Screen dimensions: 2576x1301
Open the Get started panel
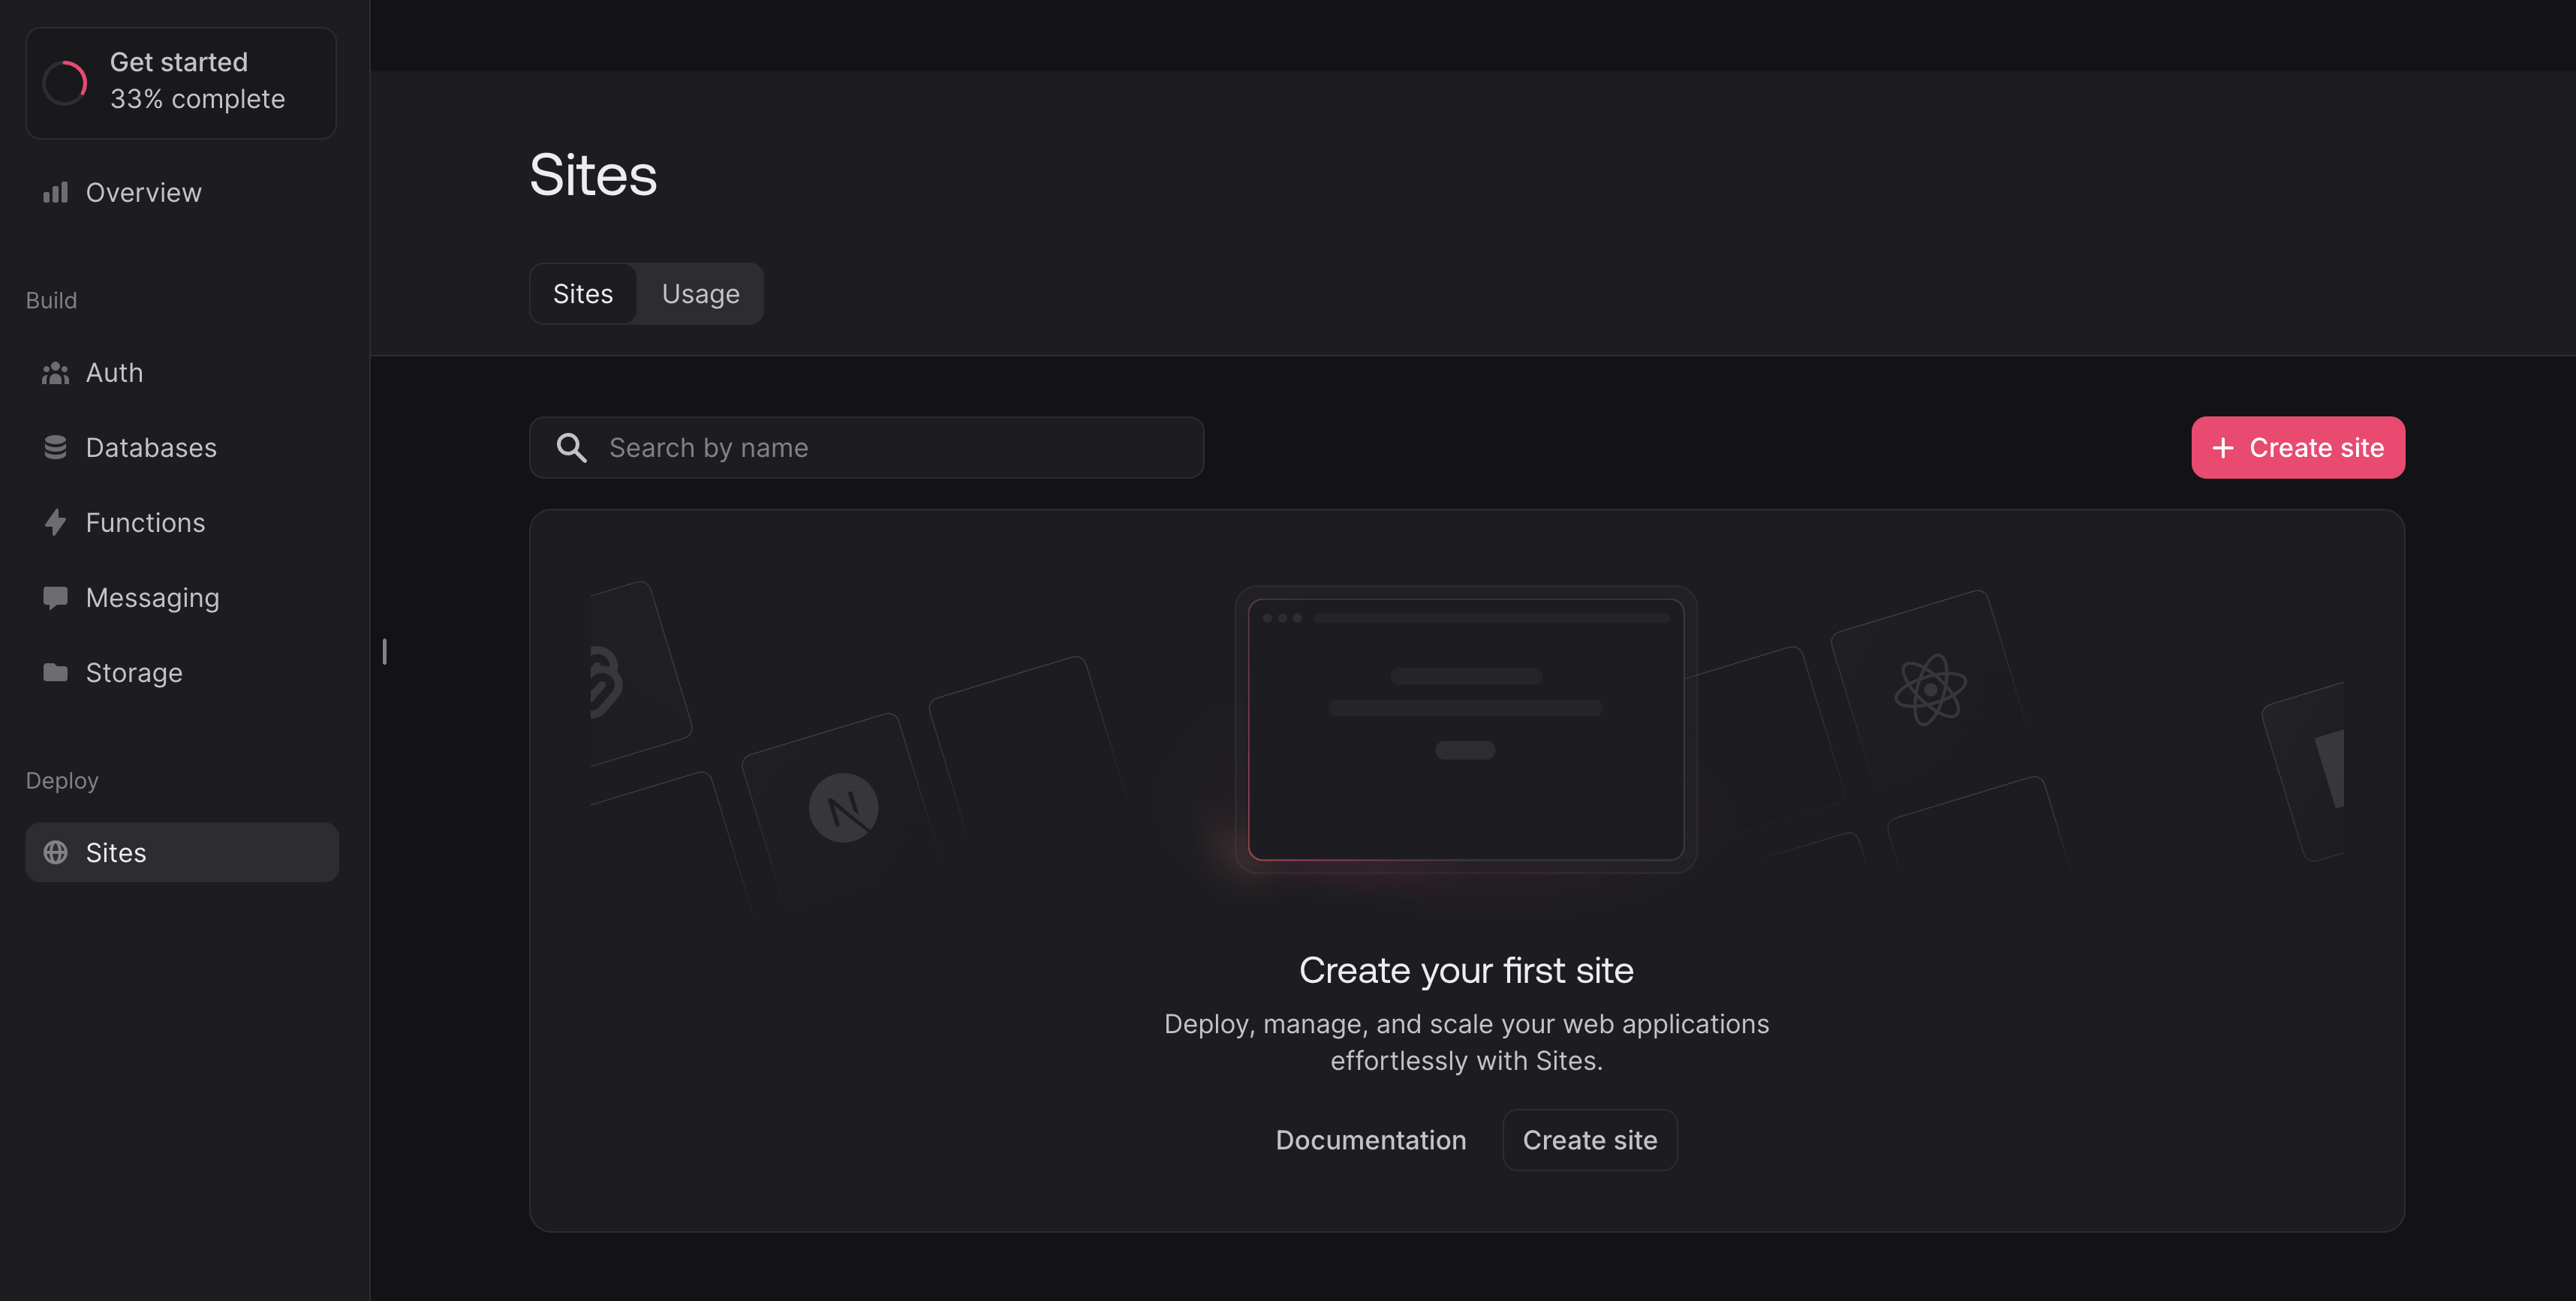coord(181,82)
